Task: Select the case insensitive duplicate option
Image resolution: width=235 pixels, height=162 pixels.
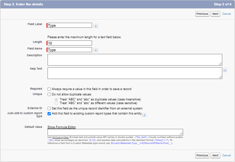Action: point(56,99)
